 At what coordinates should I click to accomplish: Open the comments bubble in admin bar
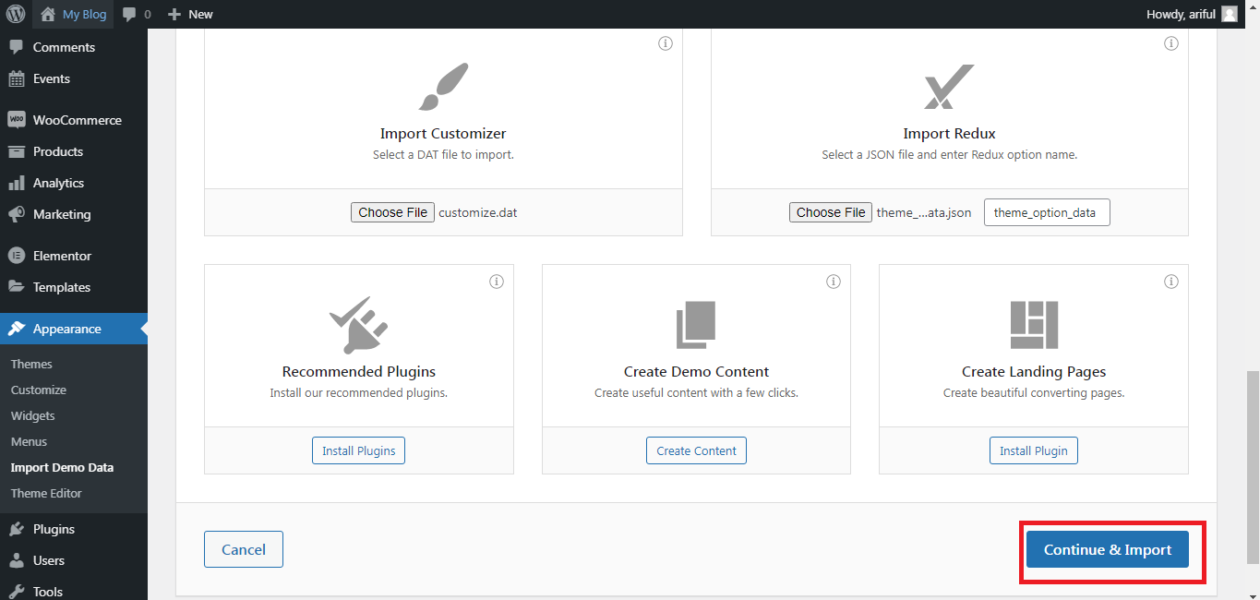[x=137, y=14]
